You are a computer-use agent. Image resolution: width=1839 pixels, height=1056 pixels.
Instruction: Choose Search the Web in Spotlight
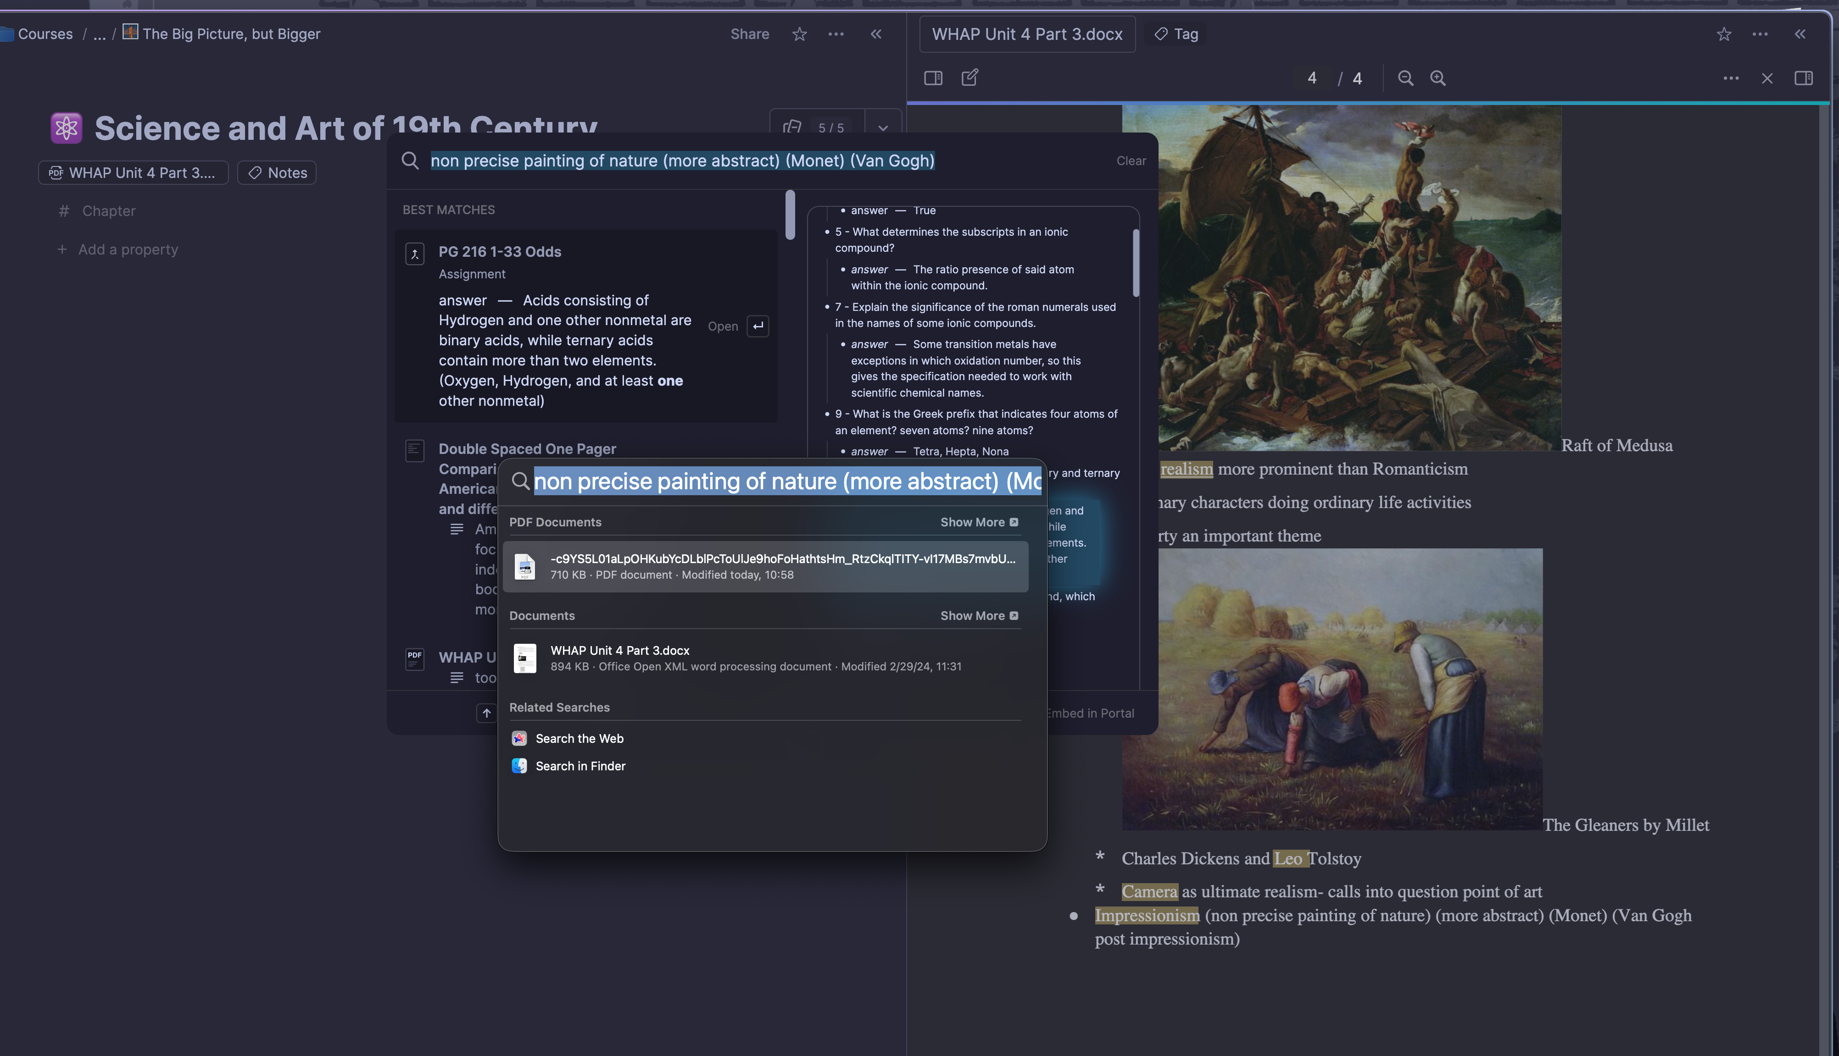pos(579,738)
